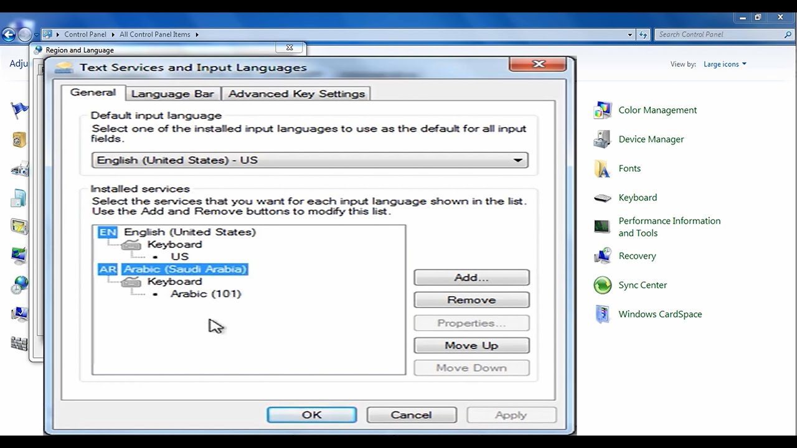Click the Control Panel icon in the address bar
797x448 pixels.
coord(47,34)
